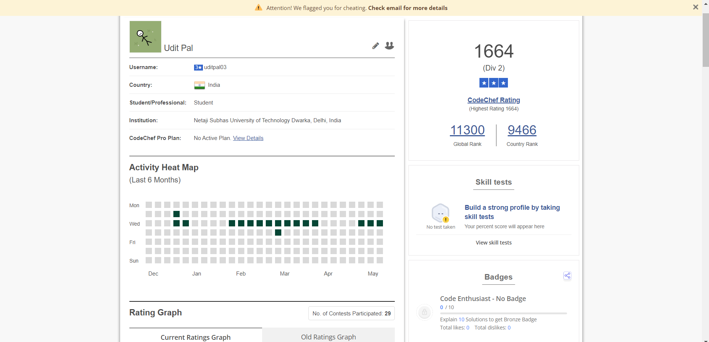Click 'Total likes: 0' text

click(454, 328)
